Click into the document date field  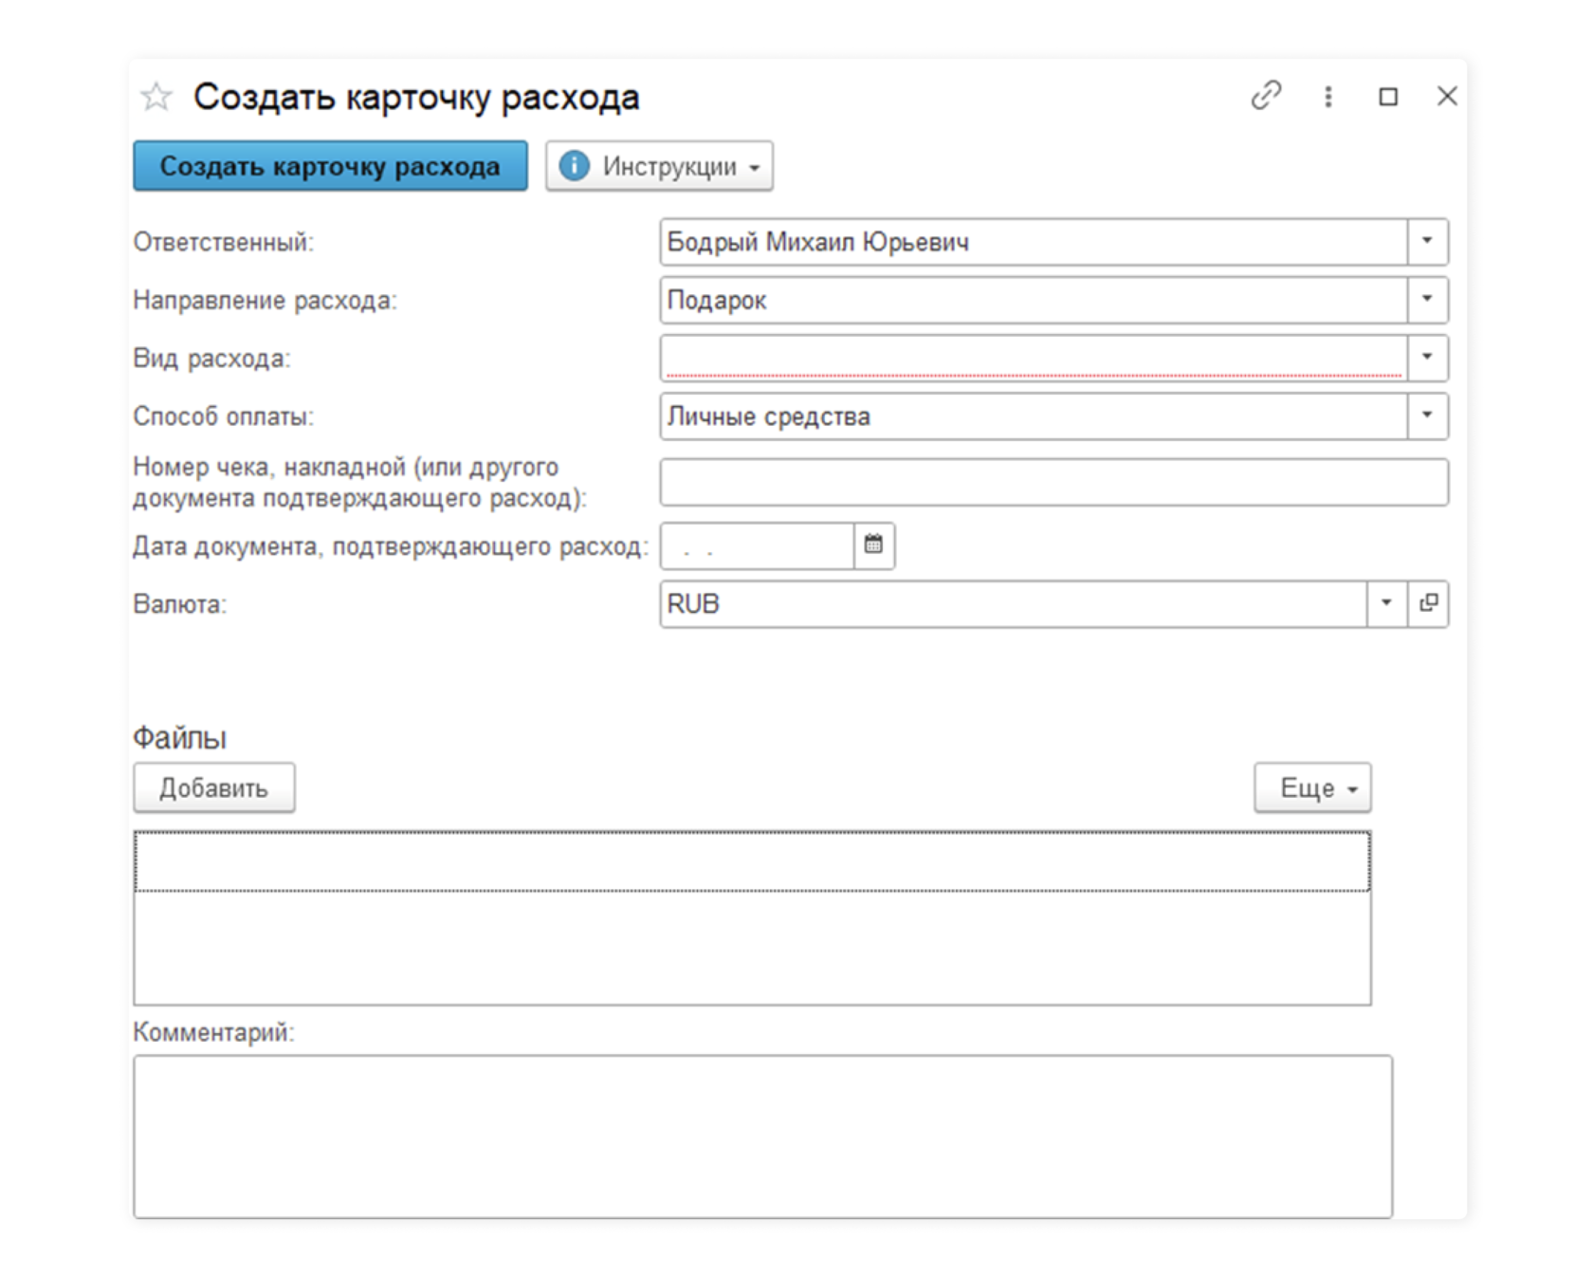pos(757,546)
